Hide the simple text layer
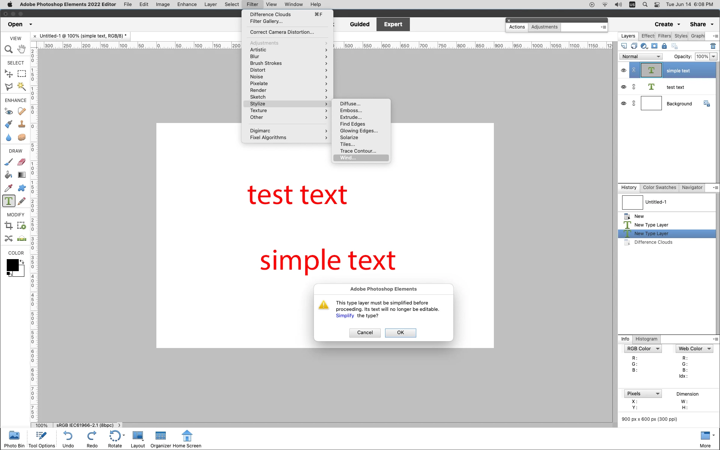 tap(624, 70)
